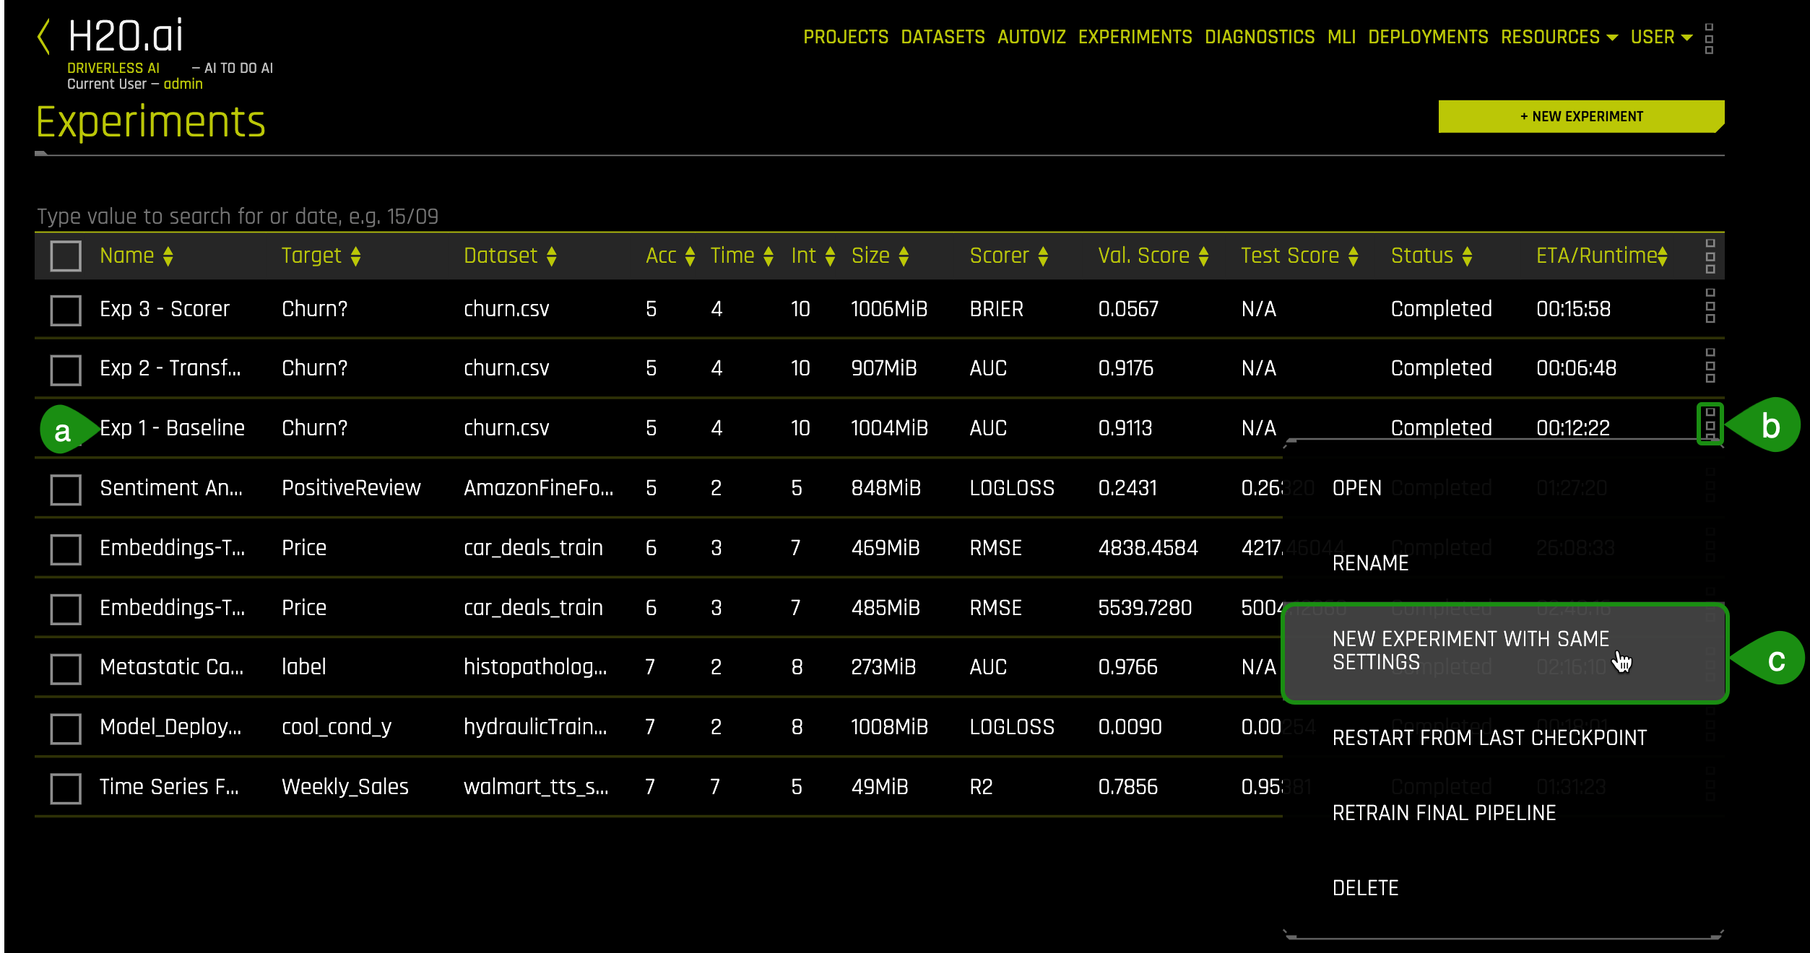Open the actions menu for Exp 3 - Scorer

[1710, 305]
